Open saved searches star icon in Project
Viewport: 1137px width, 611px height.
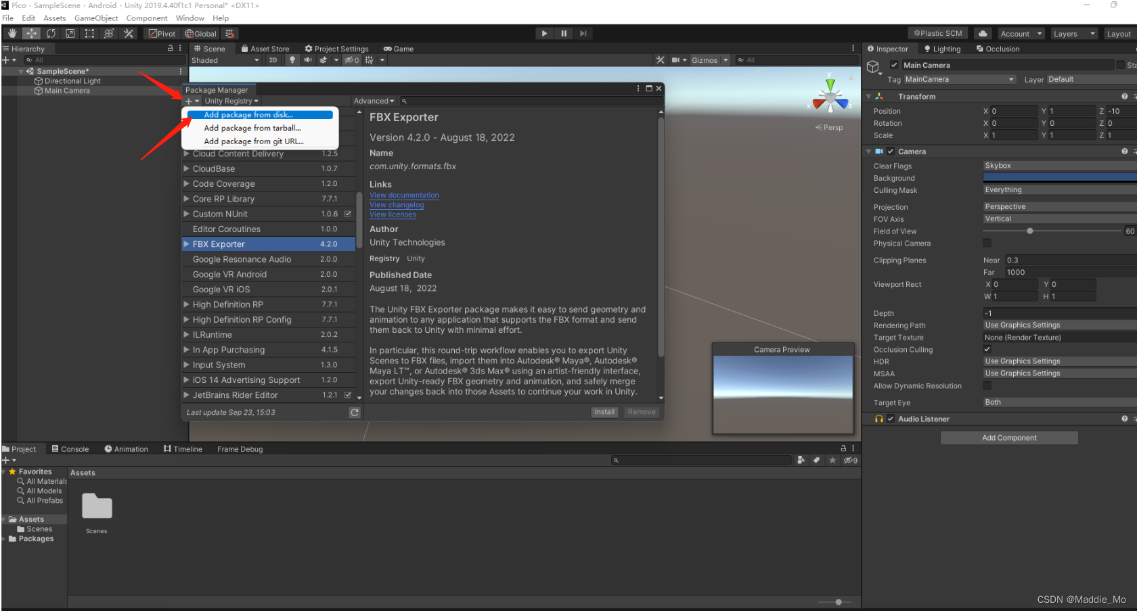click(x=832, y=460)
